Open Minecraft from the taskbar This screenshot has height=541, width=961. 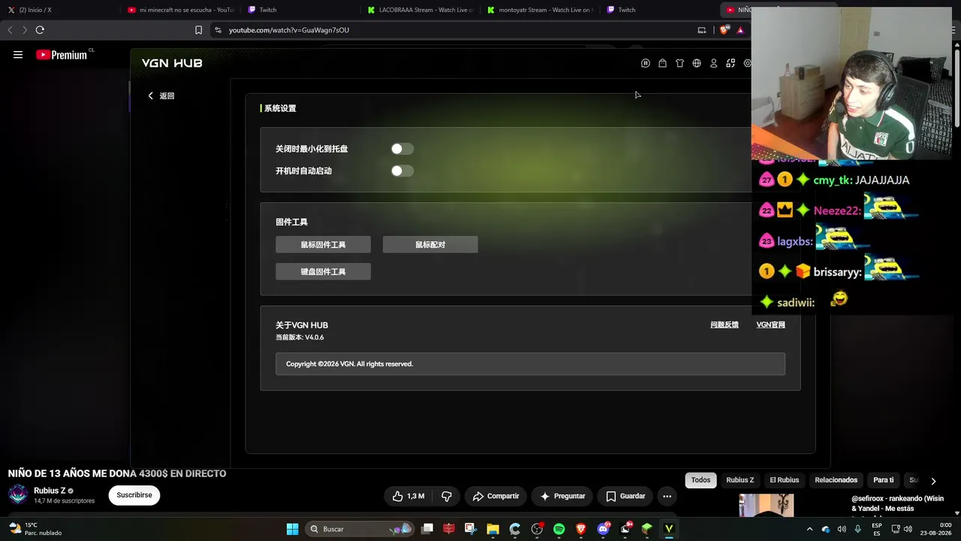pyautogui.click(x=646, y=529)
